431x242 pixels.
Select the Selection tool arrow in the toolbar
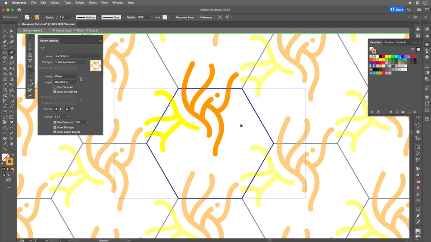[5, 31]
